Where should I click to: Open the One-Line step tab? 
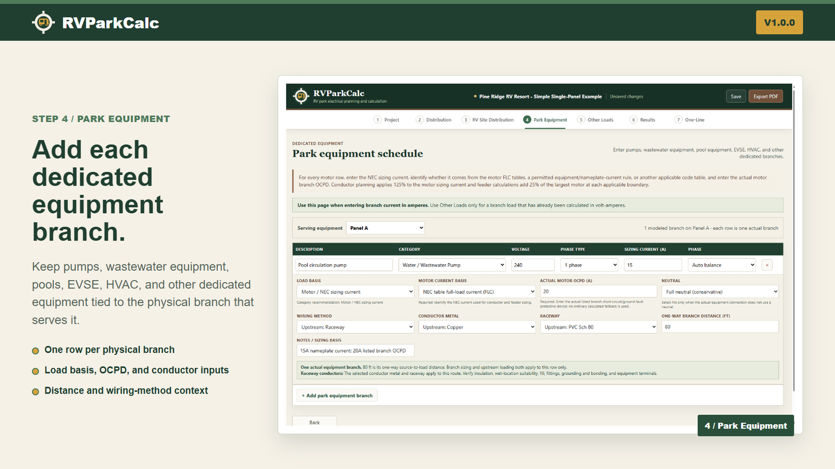(x=689, y=120)
